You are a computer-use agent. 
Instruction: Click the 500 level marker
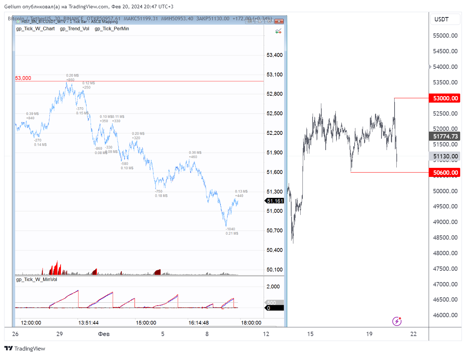(274, 303)
